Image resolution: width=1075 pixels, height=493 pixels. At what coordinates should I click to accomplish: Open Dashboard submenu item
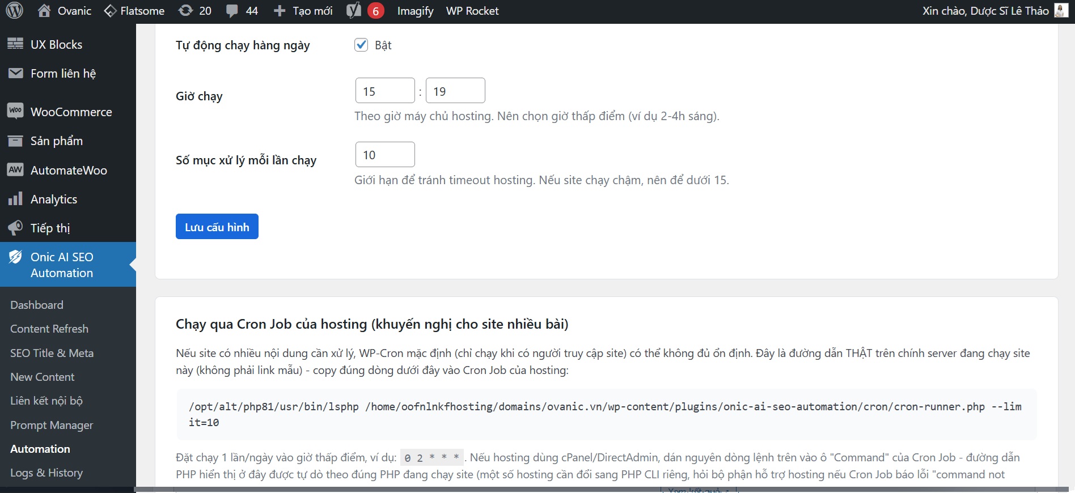37,305
